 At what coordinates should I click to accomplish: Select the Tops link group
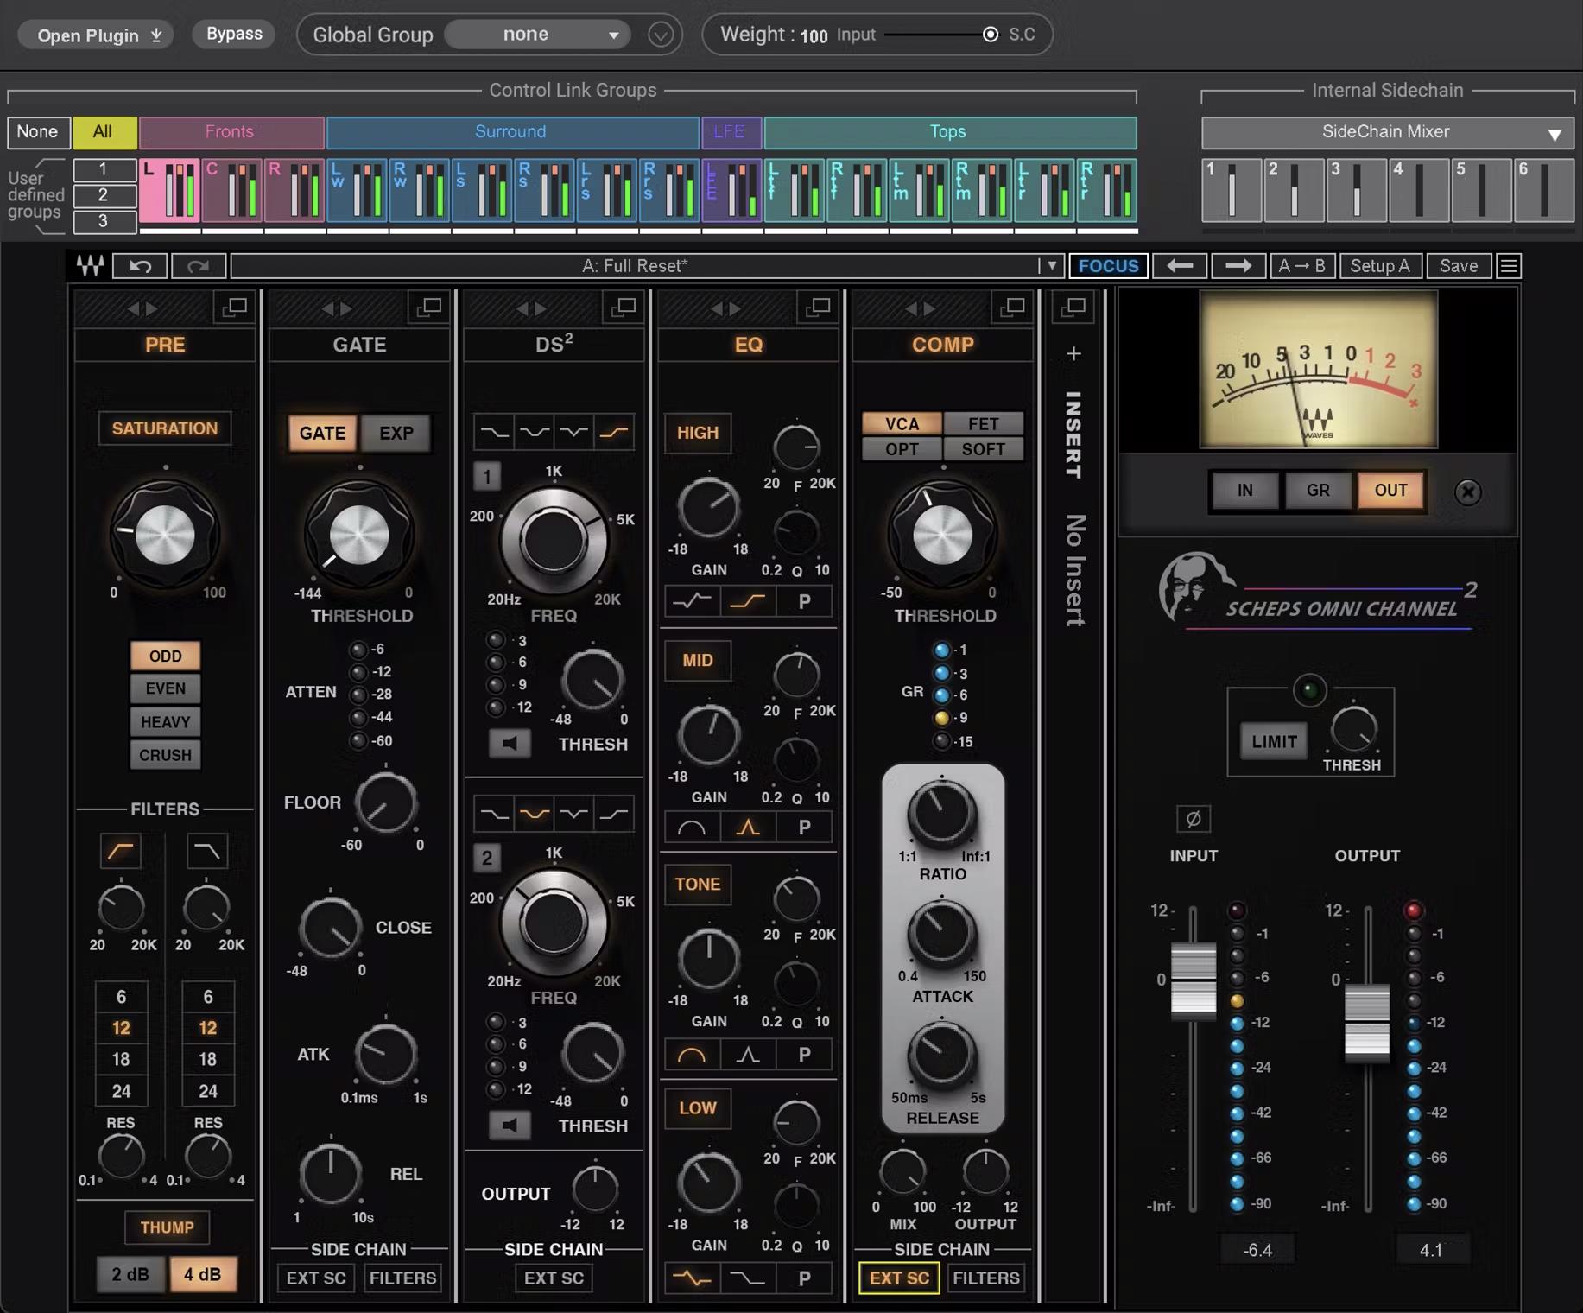[x=948, y=132]
